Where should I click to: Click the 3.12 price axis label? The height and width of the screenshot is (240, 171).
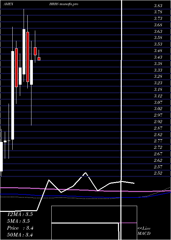point(158,96)
